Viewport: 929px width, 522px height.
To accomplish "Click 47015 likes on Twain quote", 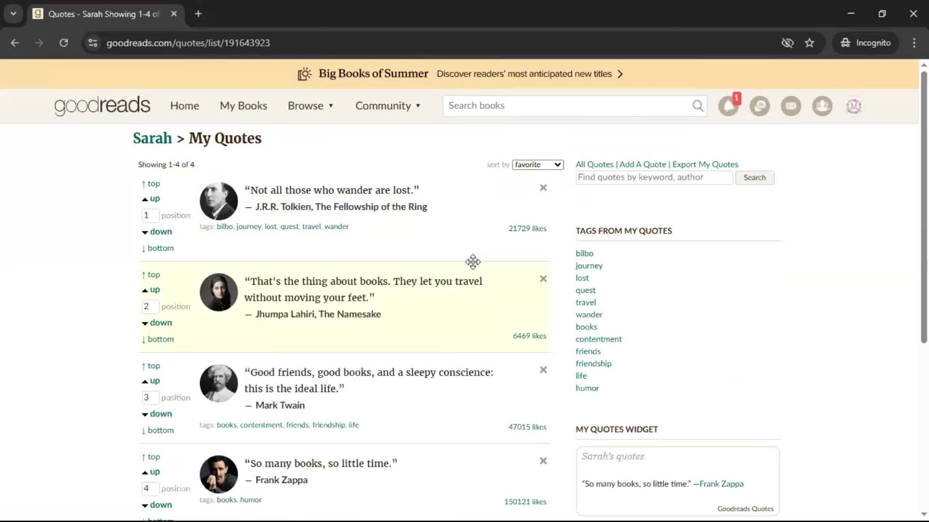I will 527,427.
